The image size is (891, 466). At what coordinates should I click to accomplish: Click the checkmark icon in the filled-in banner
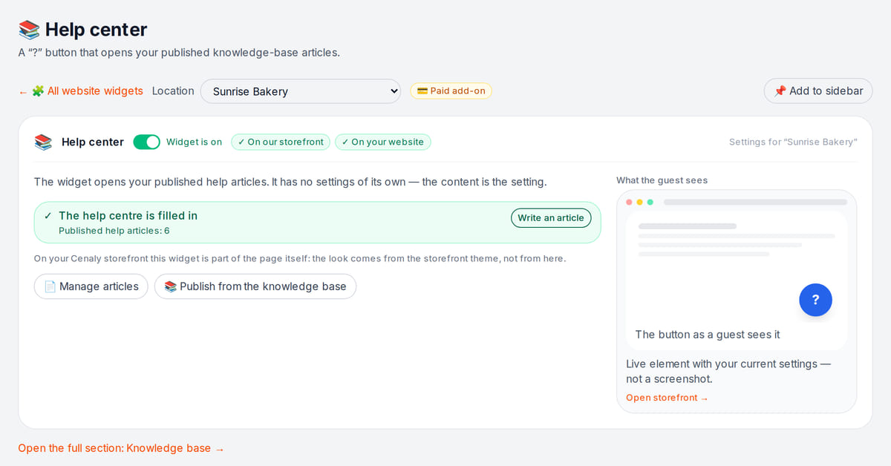(48, 216)
